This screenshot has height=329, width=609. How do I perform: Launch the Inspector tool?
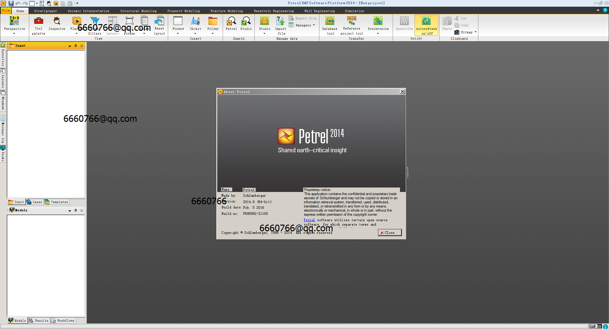[x=57, y=24]
